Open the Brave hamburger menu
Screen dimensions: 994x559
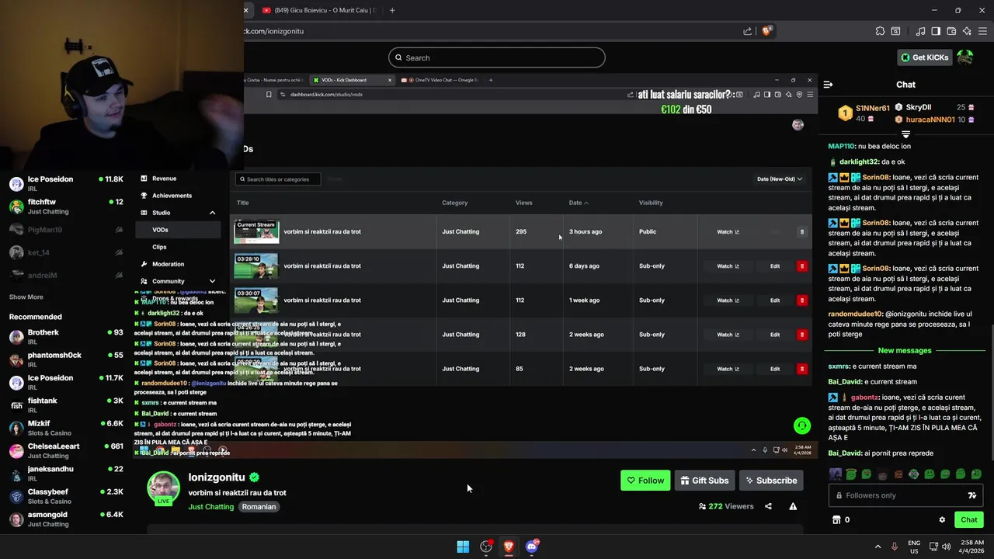pyautogui.click(x=982, y=31)
